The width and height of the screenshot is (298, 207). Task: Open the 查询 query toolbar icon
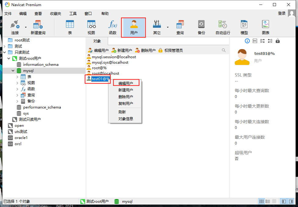pyautogui.click(x=180, y=27)
